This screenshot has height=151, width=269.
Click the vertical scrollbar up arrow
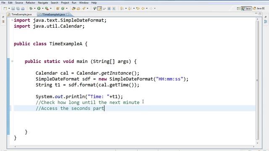coord(257,19)
